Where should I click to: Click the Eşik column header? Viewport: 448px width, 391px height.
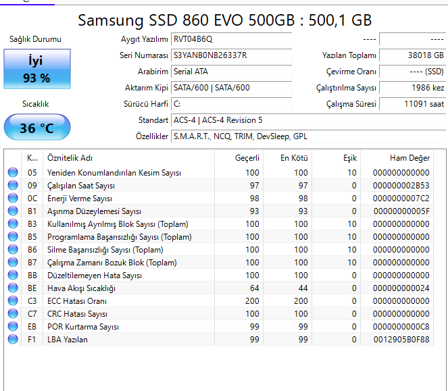coord(336,158)
